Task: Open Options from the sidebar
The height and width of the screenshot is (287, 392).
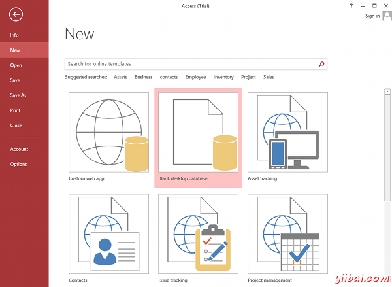Action: [x=18, y=164]
